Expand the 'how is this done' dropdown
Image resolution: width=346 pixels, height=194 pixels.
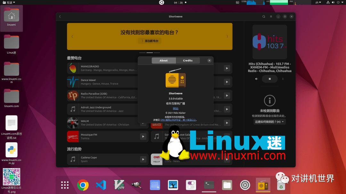269,122
